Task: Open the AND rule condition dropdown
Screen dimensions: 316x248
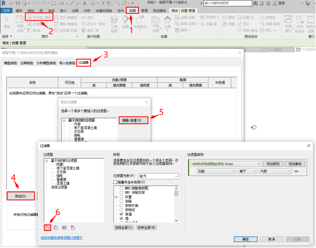Action: tap(226, 164)
